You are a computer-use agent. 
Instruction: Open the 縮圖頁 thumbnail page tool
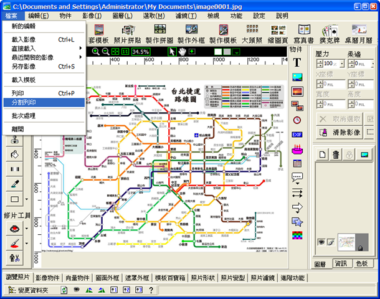coord(278,34)
